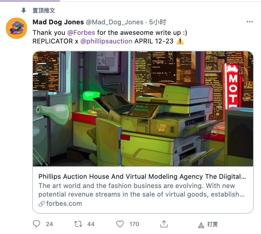Click the forbes.com domain text
261x234 pixels.
point(64,203)
